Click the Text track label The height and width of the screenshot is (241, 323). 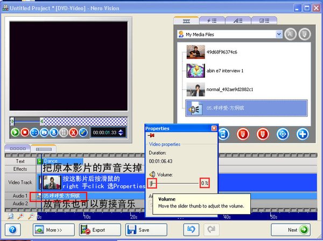click(20, 161)
